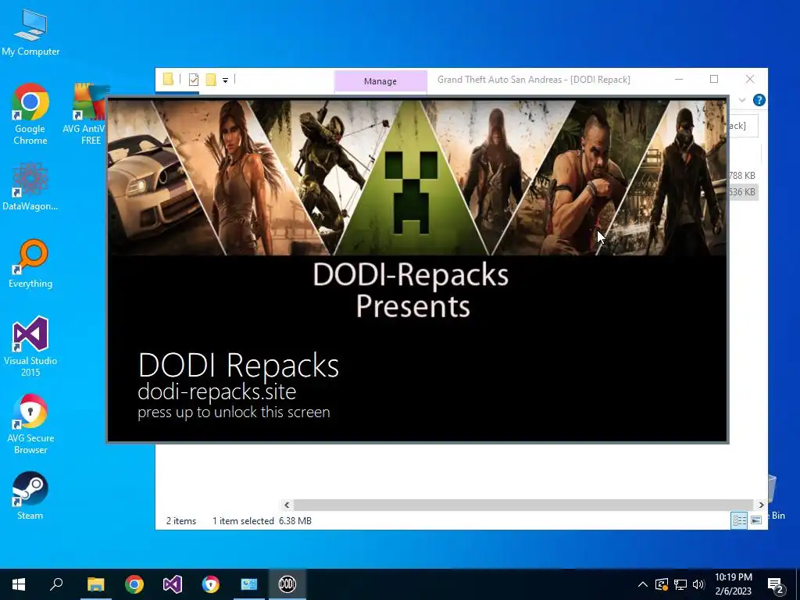Click 'press up to unlock this screen'

(x=234, y=412)
